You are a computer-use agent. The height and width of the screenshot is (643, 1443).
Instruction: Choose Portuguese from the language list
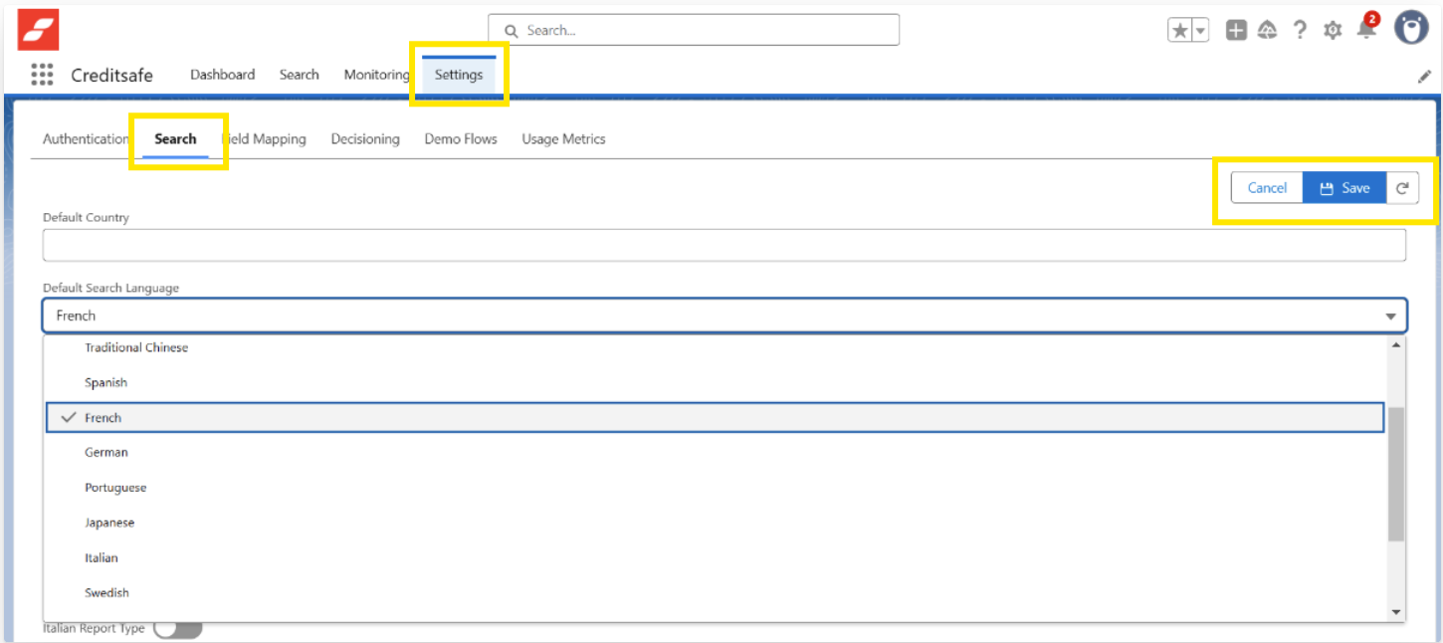[715, 488]
